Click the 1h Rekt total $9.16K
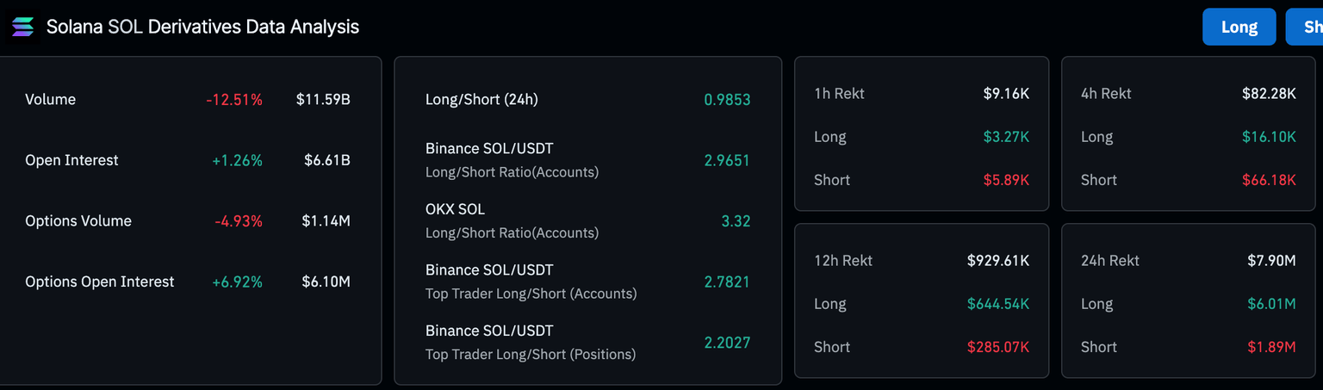Viewport: 1323px width, 390px height. pos(1006,94)
